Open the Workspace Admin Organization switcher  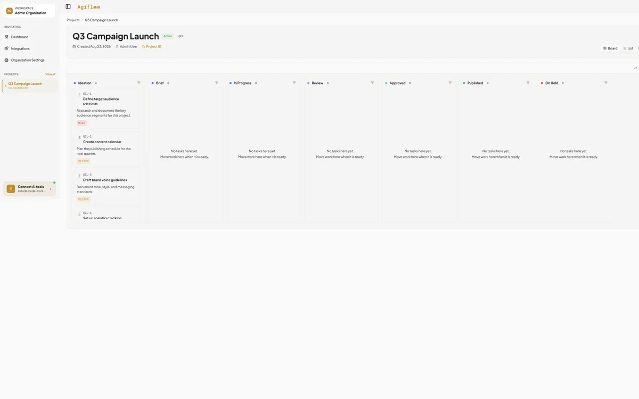(x=30, y=11)
